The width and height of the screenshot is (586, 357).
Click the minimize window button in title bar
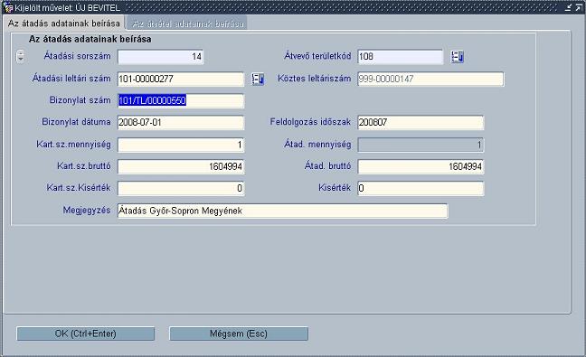[568, 7]
